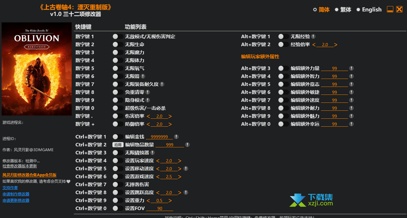Screen dimensions: 407x218
Task: Decrease 伤害倍率 with left arrow
Action: tap(148, 116)
